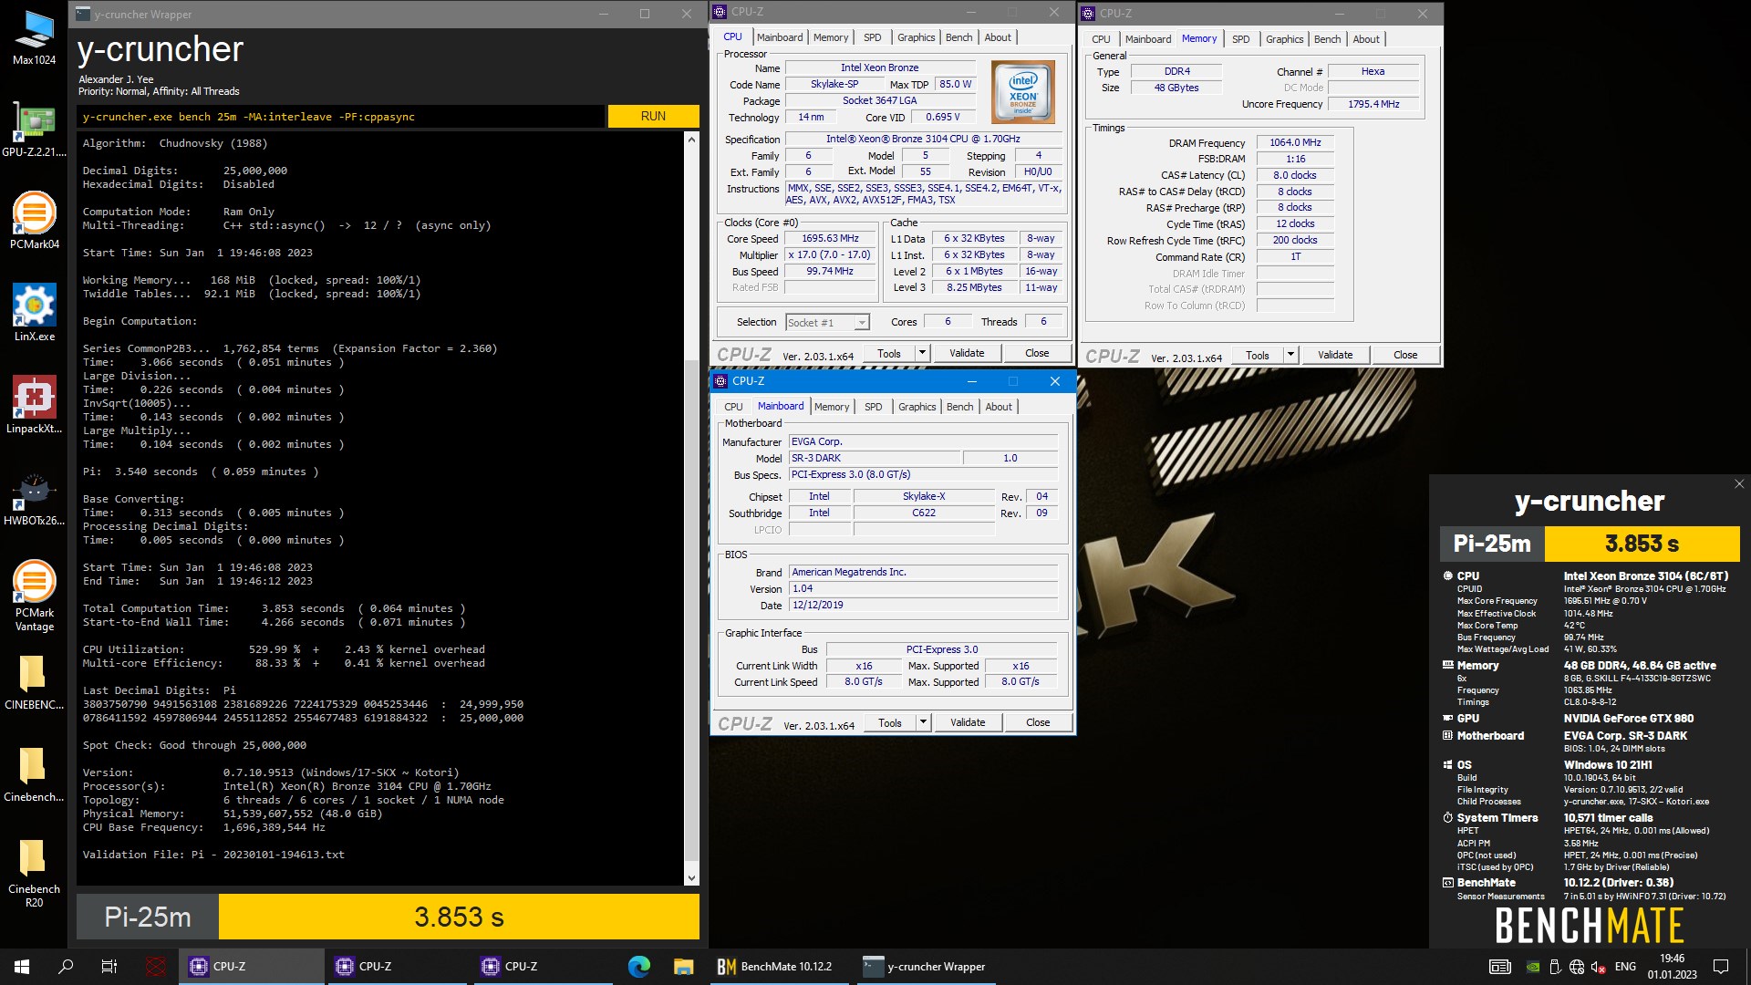Switch to About tab in CPU-Z Mainboard window
This screenshot has height=985, width=1751.
tap(999, 407)
